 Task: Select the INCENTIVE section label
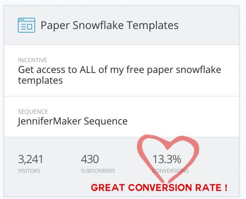coord(32,60)
